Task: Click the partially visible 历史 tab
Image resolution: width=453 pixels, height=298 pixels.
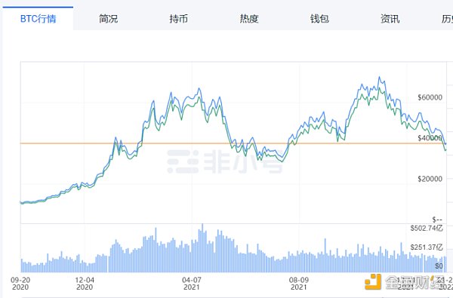Action: 447,19
